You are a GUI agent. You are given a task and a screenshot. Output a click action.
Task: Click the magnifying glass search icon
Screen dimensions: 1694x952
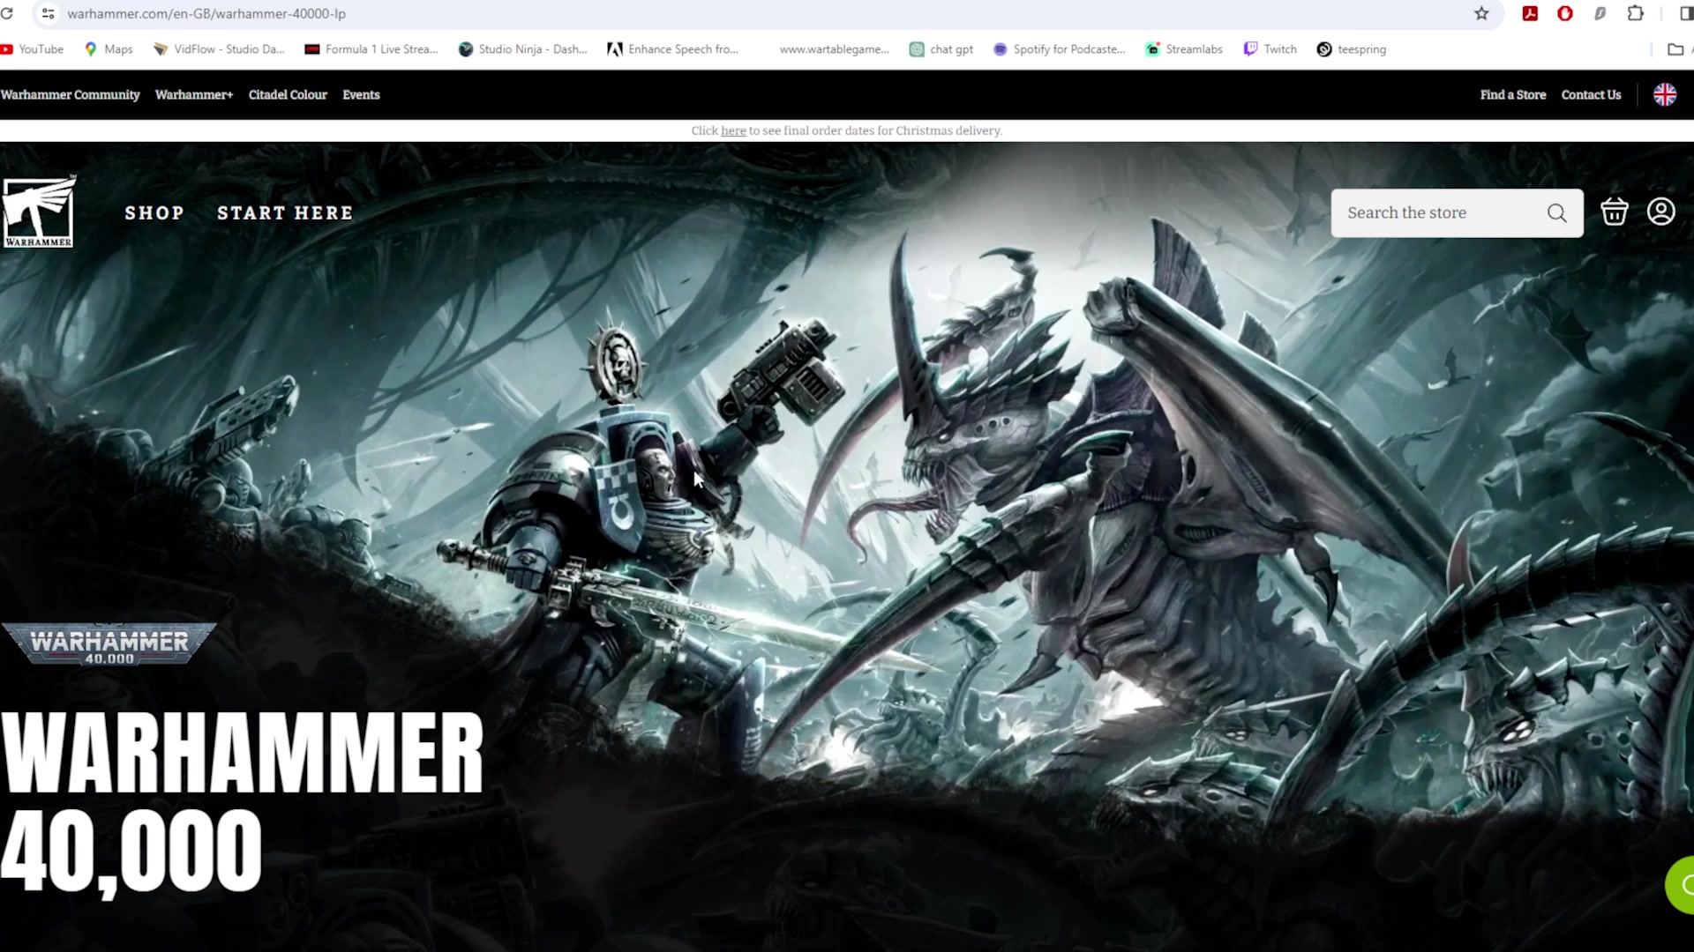click(1557, 212)
